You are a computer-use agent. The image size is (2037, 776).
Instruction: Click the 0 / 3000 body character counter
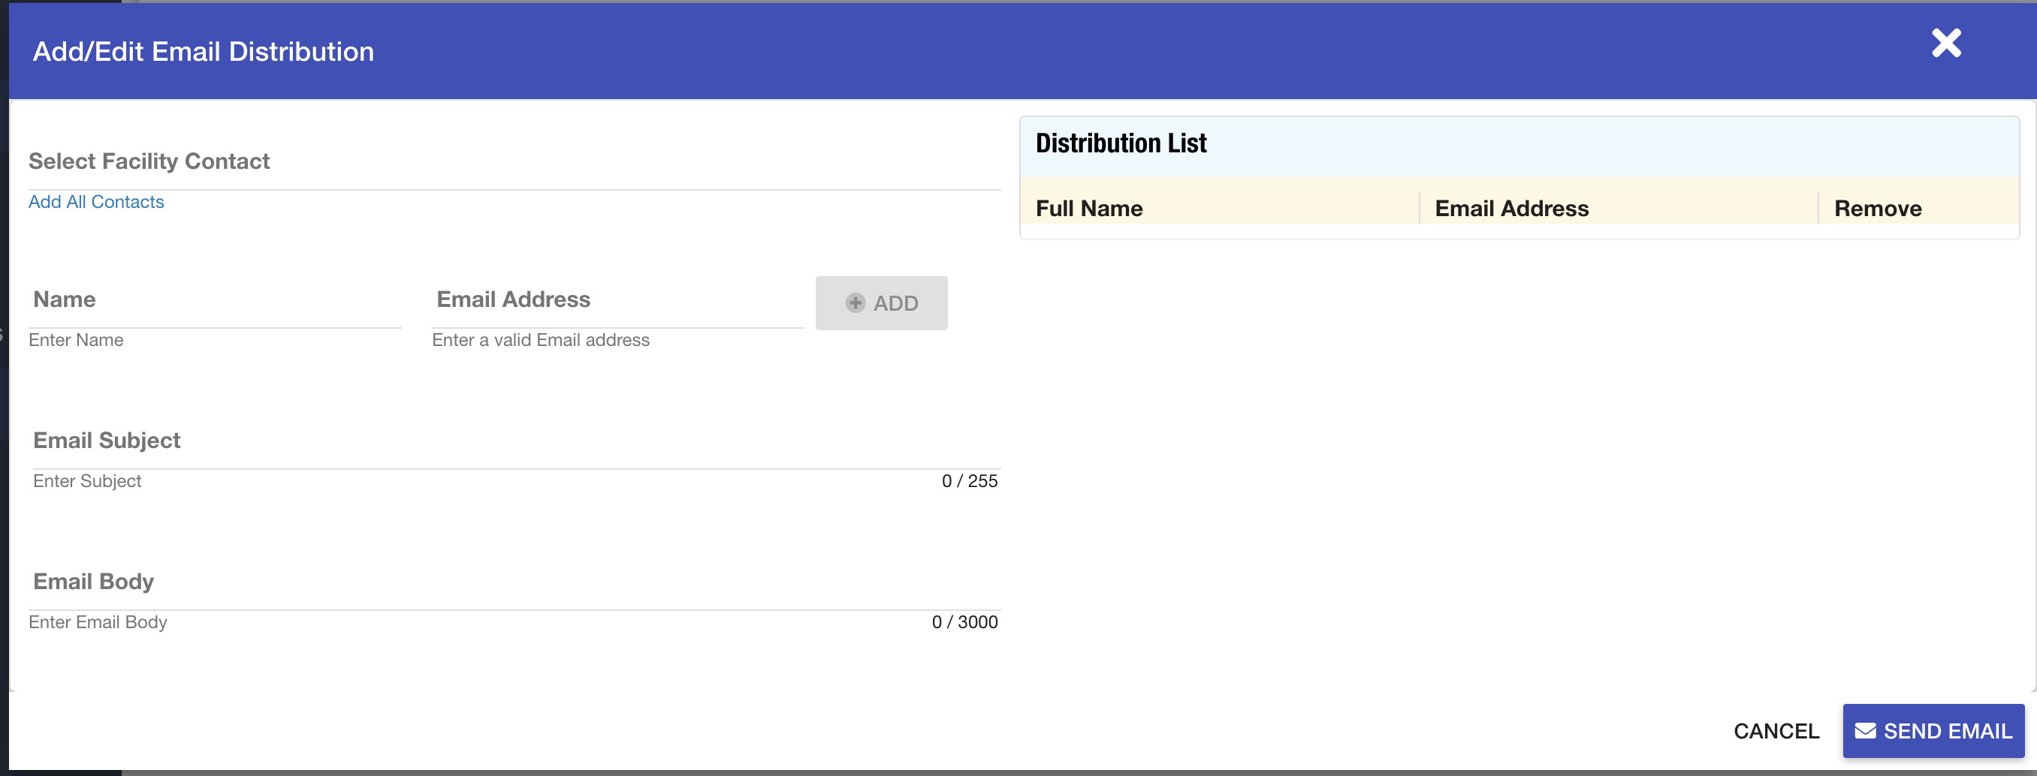tap(964, 623)
